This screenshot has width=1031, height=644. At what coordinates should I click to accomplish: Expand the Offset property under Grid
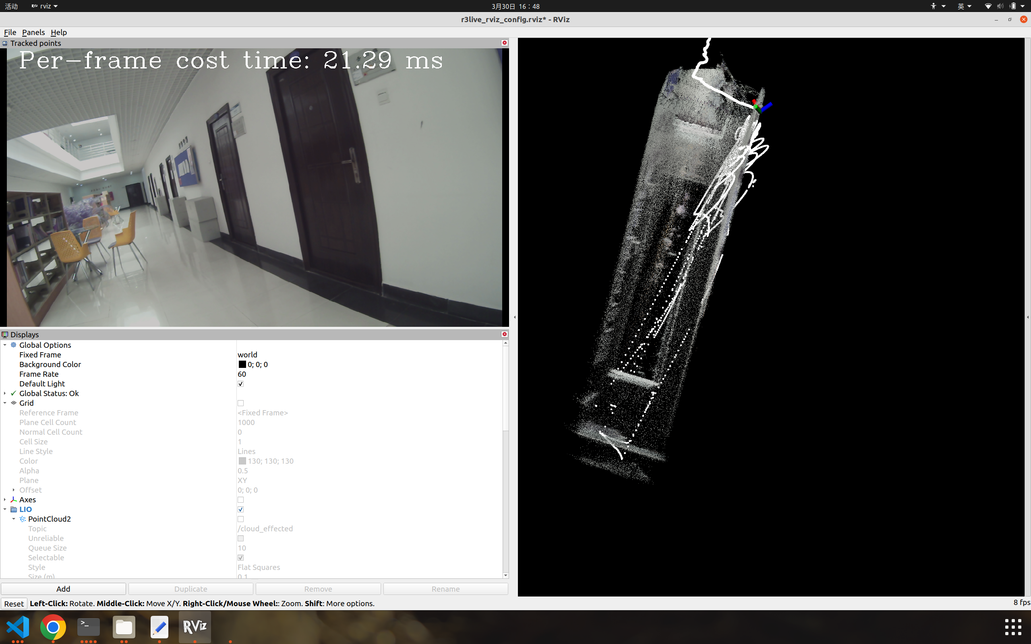pos(13,490)
